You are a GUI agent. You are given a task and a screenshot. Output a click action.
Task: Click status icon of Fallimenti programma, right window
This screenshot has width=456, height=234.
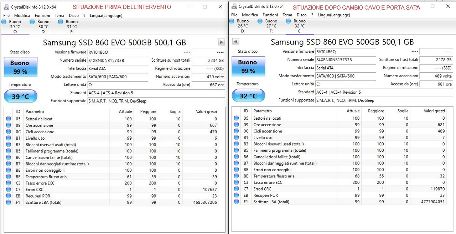click(x=236, y=150)
